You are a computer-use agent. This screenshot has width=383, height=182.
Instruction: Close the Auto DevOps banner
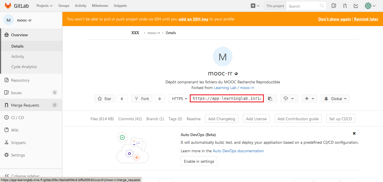pos(354,133)
